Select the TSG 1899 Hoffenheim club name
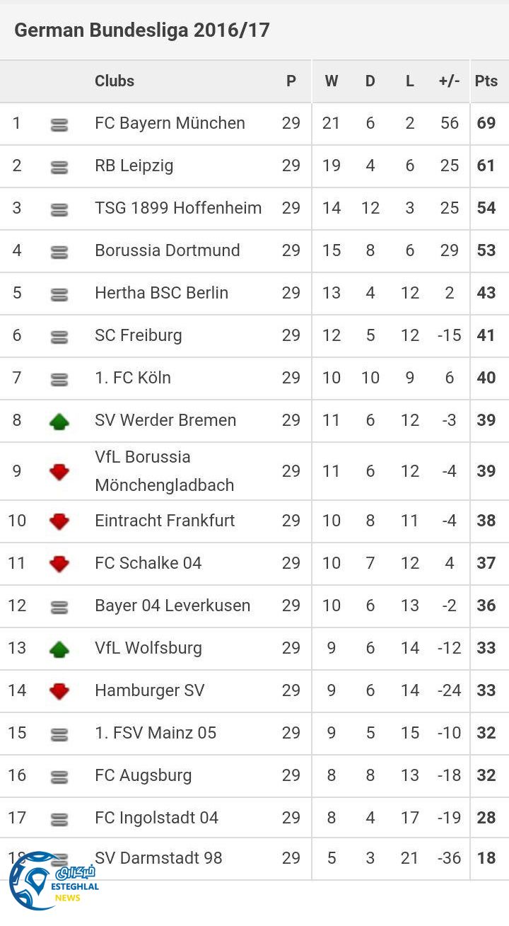 coord(178,208)
